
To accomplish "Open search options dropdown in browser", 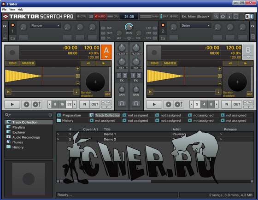I will (8, 115).
